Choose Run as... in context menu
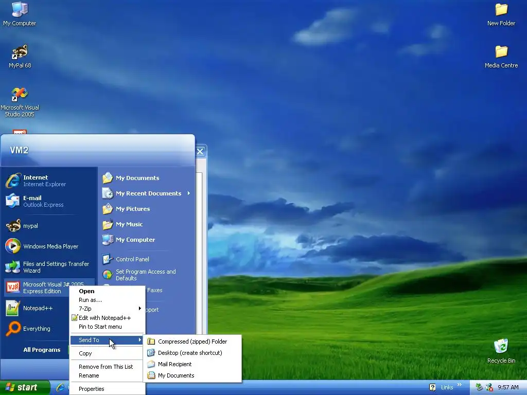 [x=107, y=300]
